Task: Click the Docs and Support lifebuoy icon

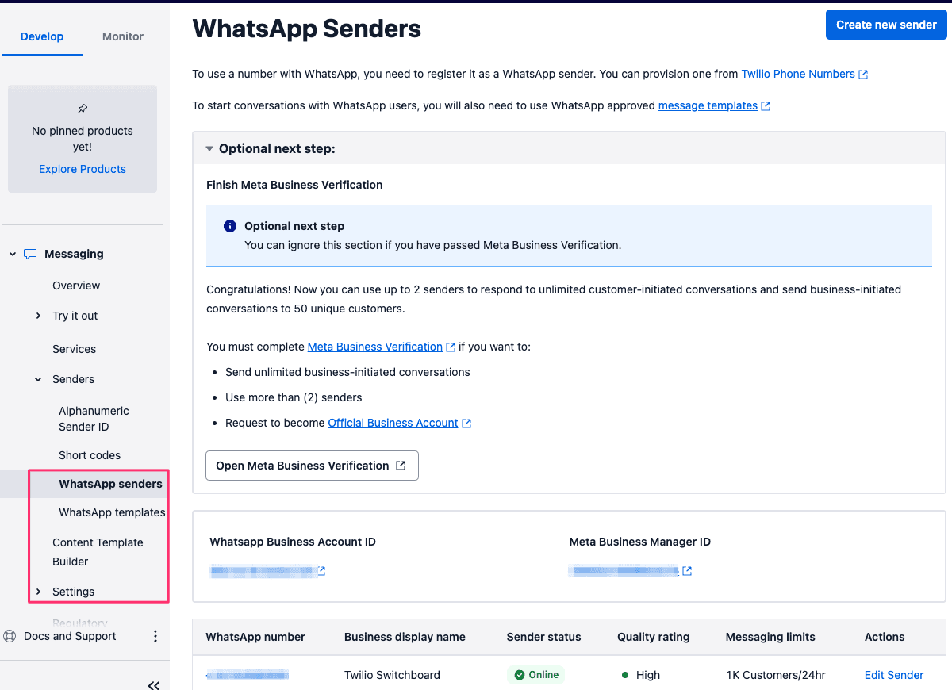Action: [10, 636]
